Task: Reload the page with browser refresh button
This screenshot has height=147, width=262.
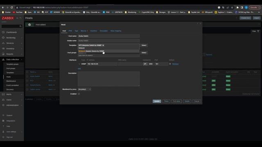Action: pyautogui.click(x=12, y=7)
